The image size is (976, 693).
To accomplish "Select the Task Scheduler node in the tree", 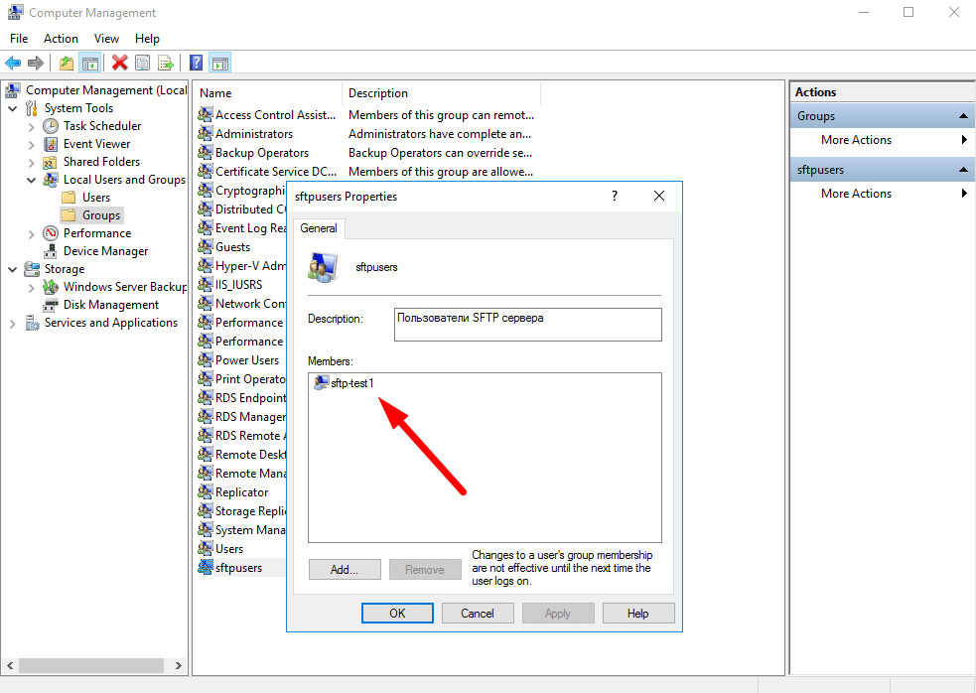I will point(102,126).
